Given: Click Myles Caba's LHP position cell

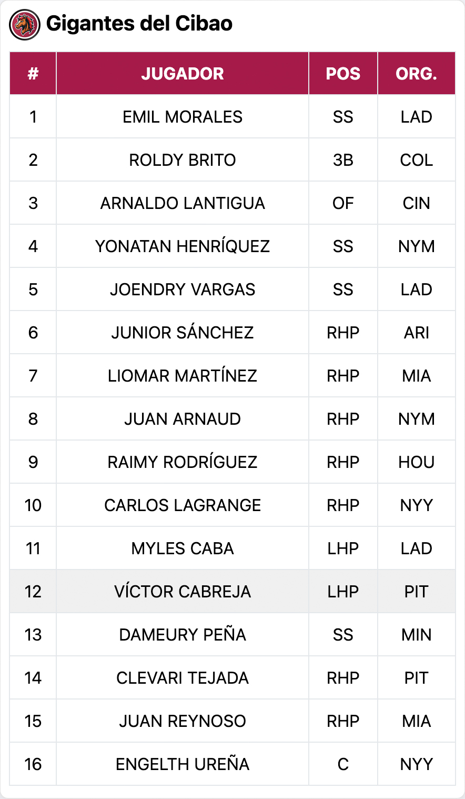Looking at the screenshot, I should 343,548.
